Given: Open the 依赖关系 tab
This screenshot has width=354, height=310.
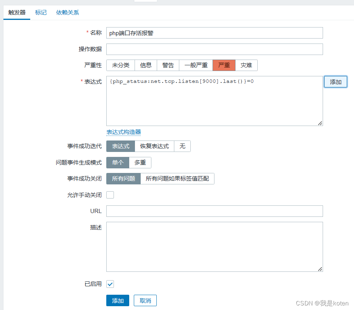Looking at the screenshot, I should 68,13.
